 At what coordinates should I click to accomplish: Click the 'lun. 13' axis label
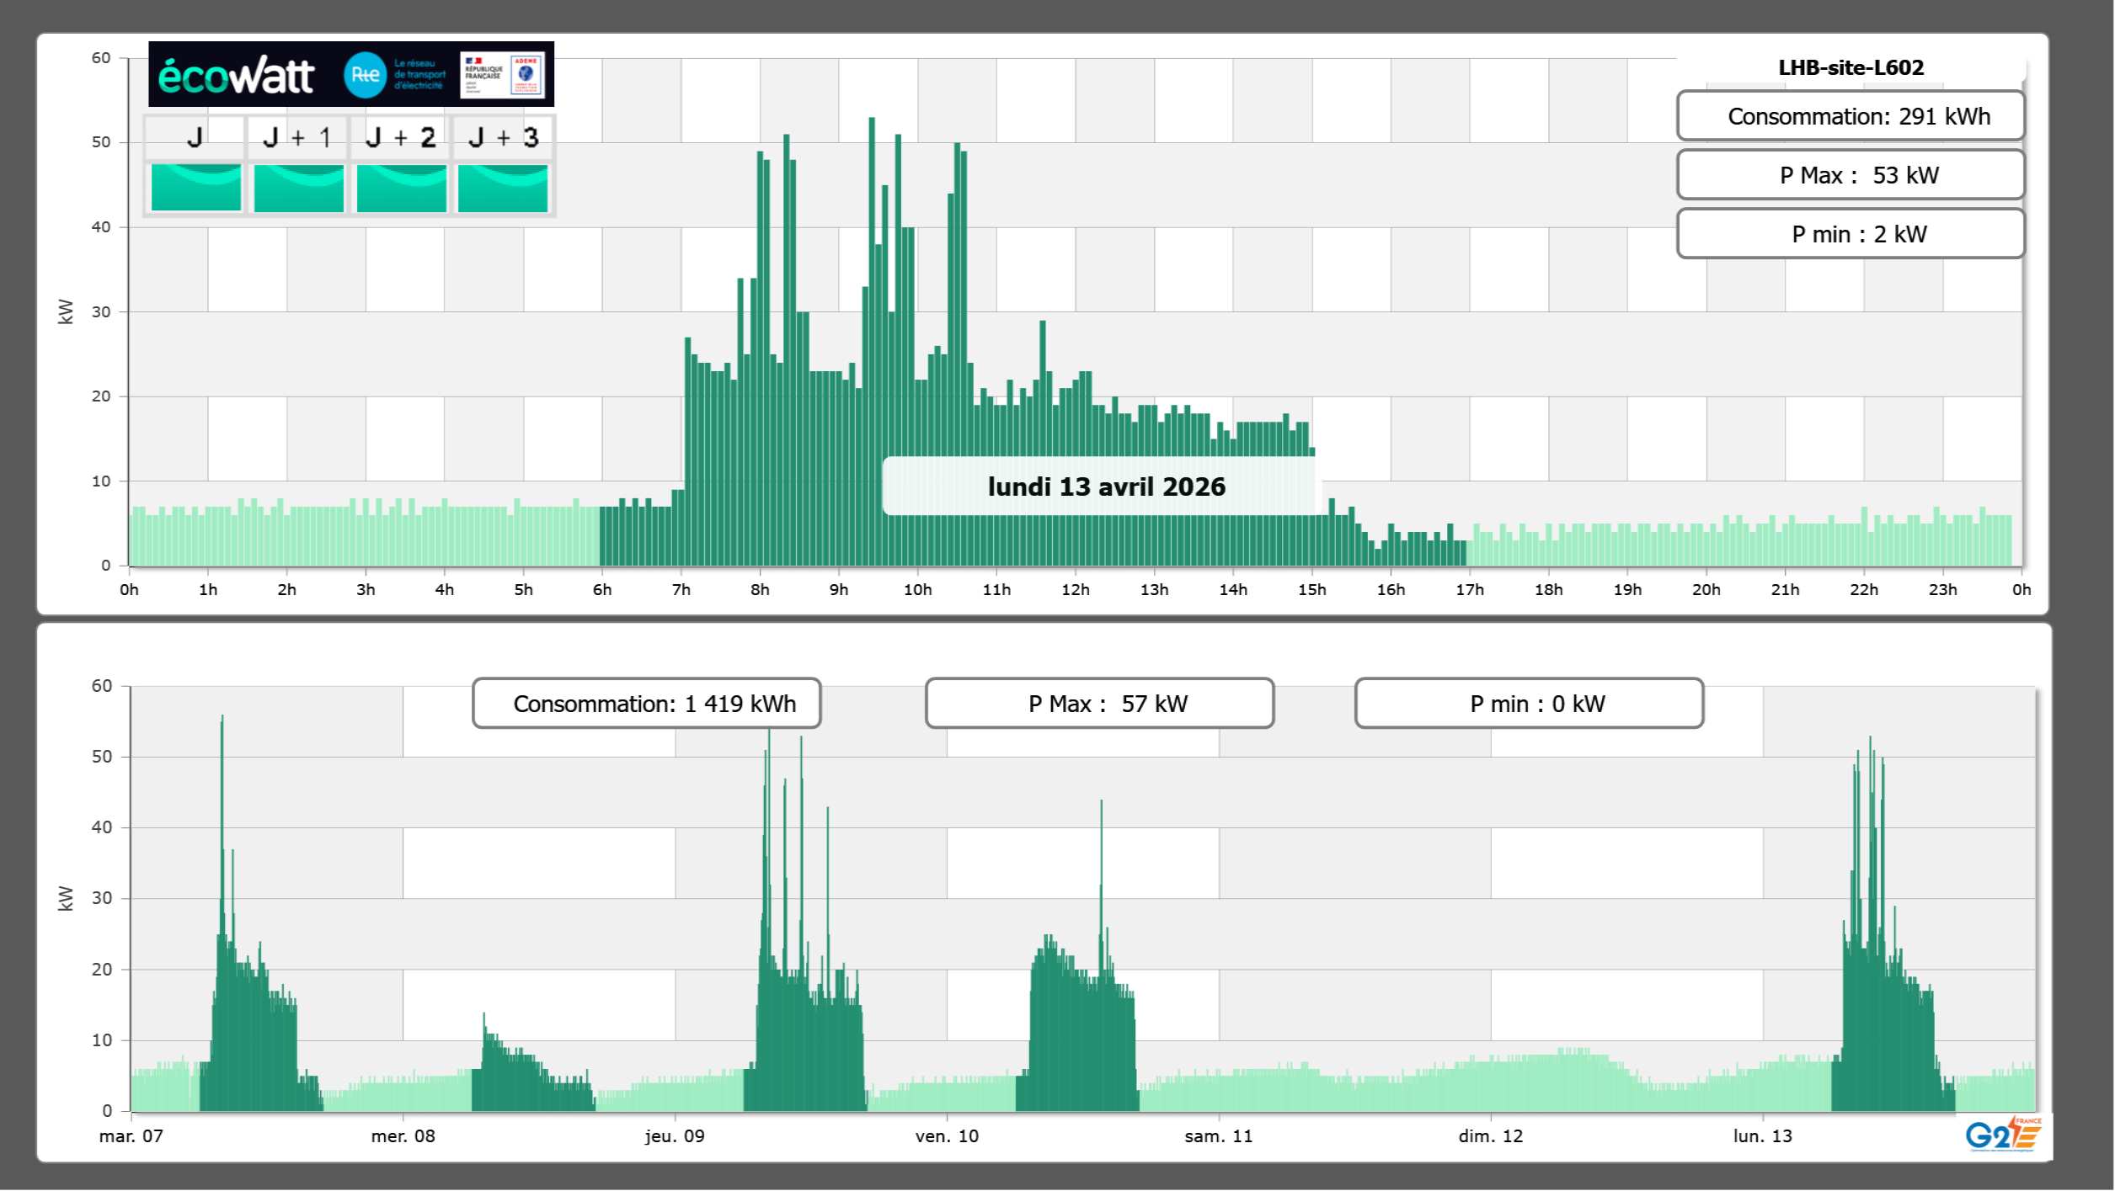tap(1762, 1136)
